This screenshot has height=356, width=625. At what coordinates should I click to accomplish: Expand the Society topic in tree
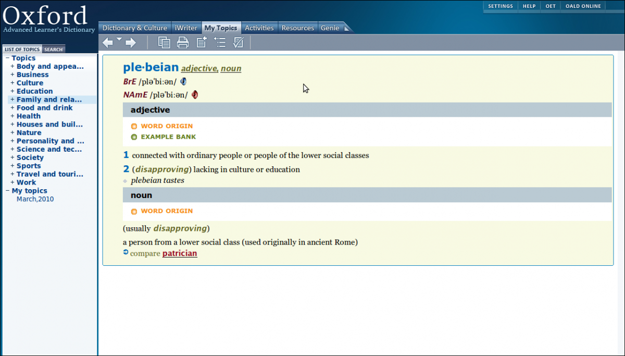click(12, 157)
